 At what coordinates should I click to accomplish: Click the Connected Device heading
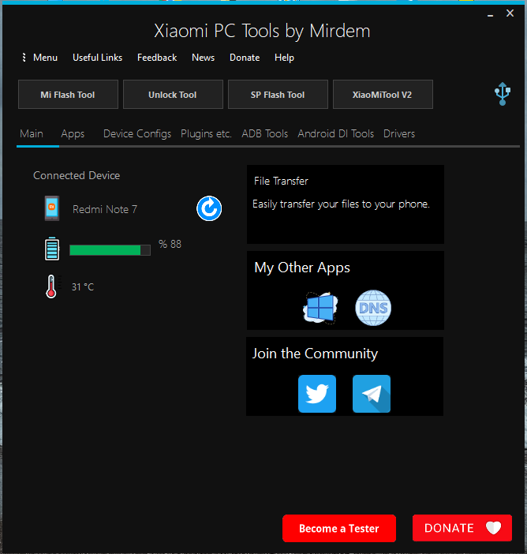pyautogui.click(x=77, y=175)
